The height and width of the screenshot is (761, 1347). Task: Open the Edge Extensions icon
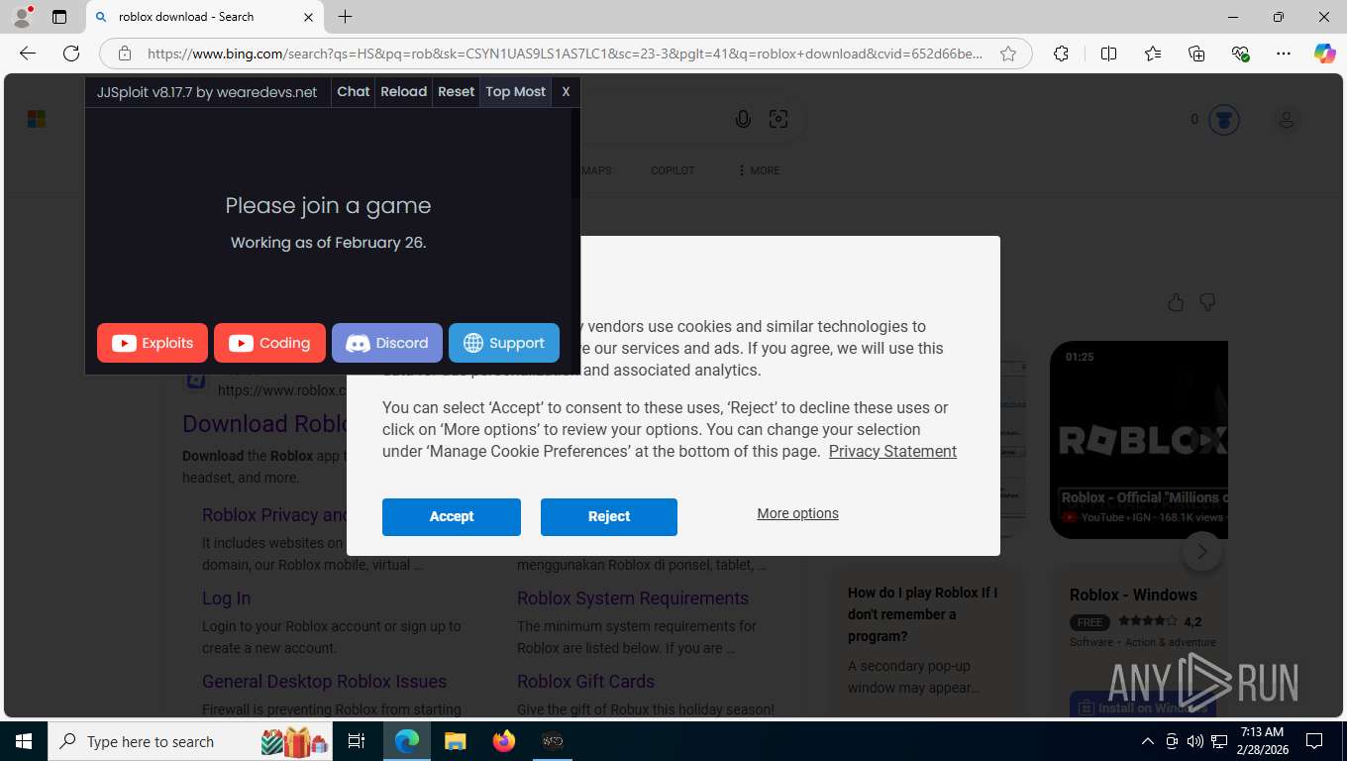(x=1061, y=54)
